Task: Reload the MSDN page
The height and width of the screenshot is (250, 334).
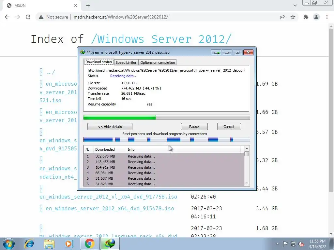Action: pyautogui.click(x=28, y=17)
